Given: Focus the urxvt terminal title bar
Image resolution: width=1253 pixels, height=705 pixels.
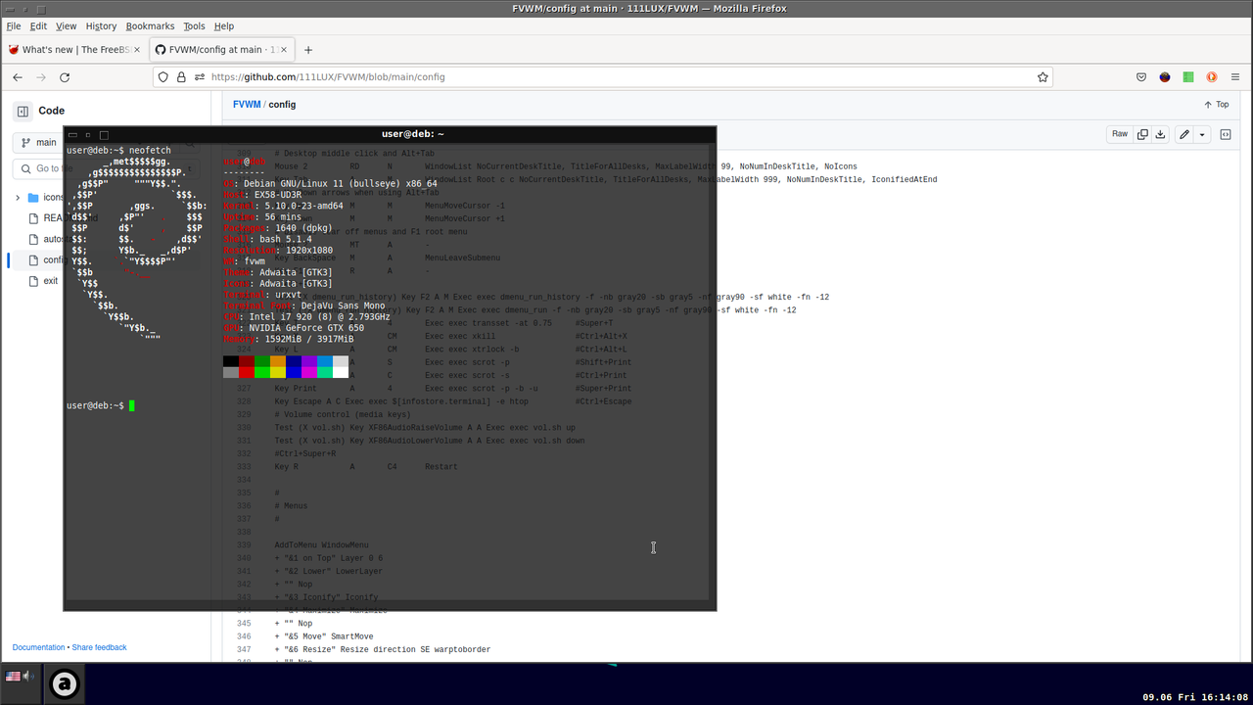Looking at the screenshot, I should coord(412,134).
